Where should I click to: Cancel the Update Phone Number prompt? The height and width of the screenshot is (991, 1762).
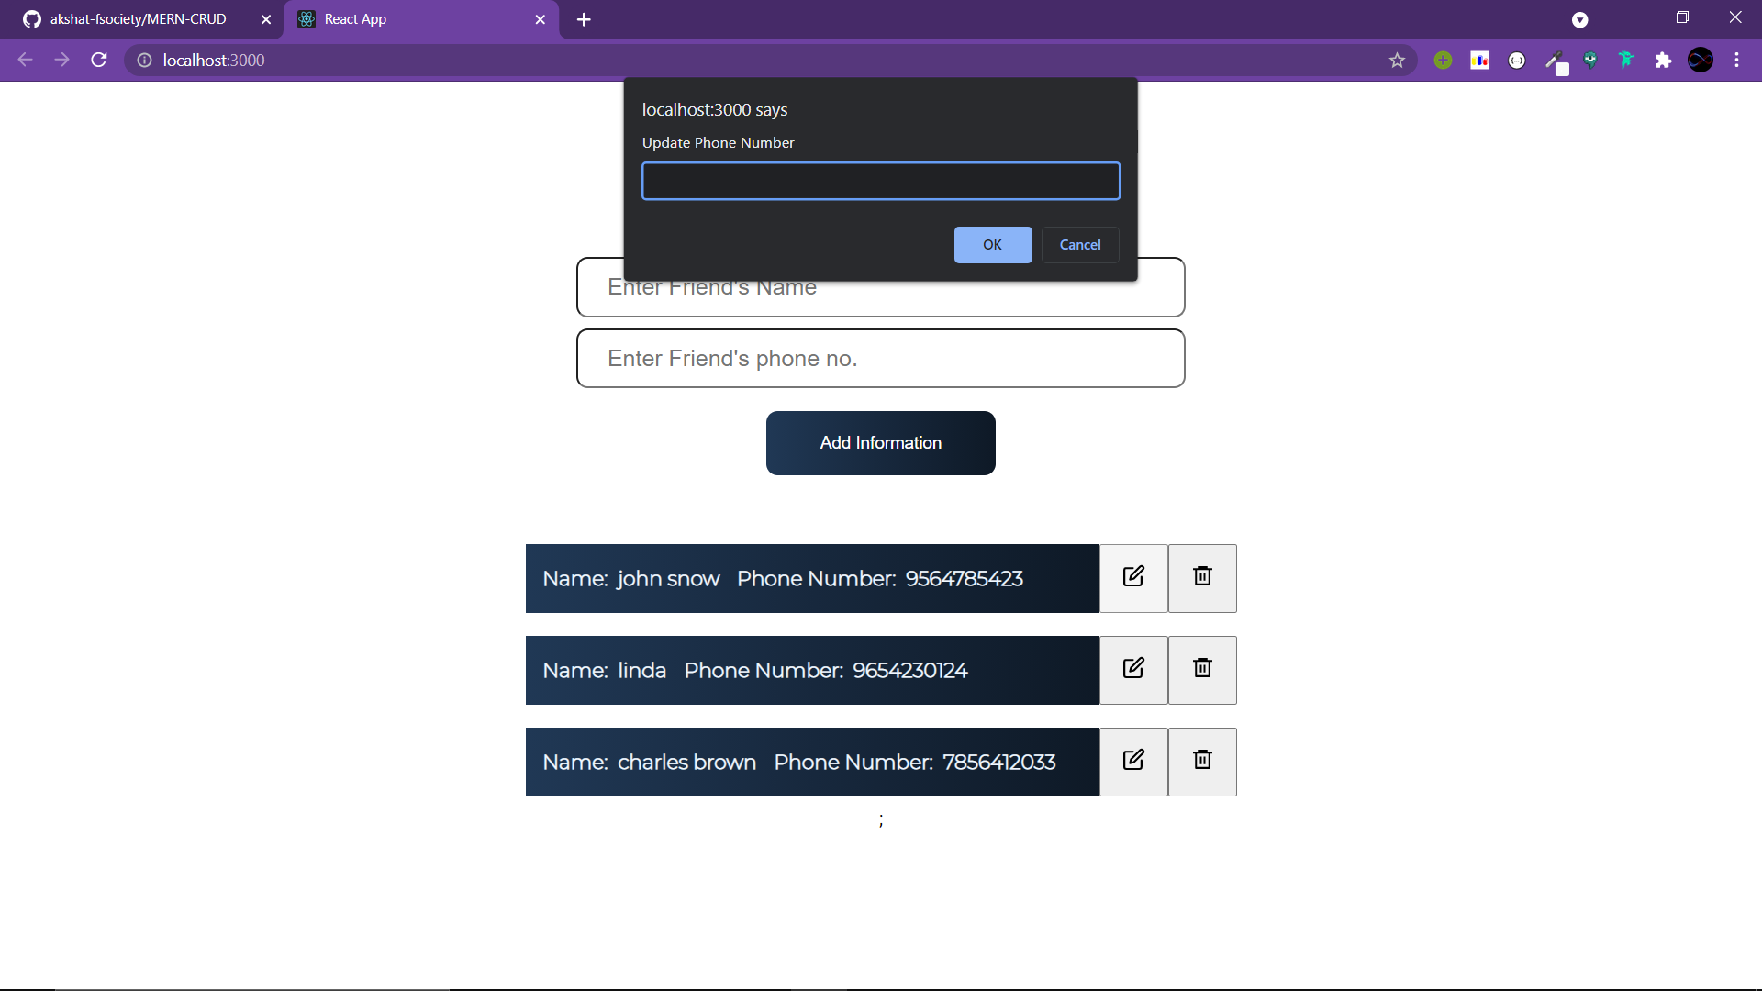(x=1080, y=245)
